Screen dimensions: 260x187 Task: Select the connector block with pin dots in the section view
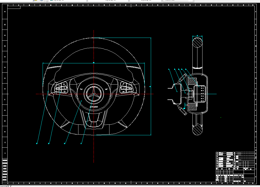point(200,94)
